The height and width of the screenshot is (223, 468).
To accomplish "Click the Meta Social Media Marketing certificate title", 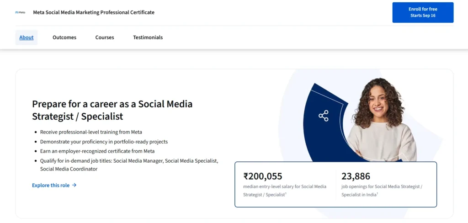I will pos(94,13).
